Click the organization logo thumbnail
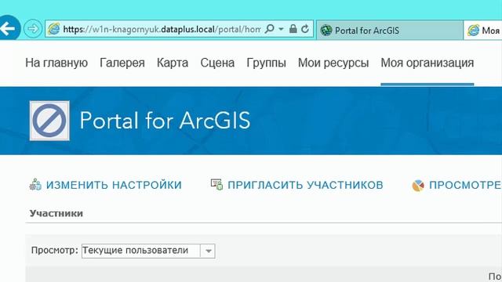Viewport: 502px width, 282px height. point(49,121)
